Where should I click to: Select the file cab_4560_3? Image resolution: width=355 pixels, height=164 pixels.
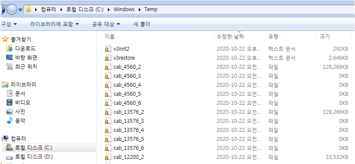127,76
